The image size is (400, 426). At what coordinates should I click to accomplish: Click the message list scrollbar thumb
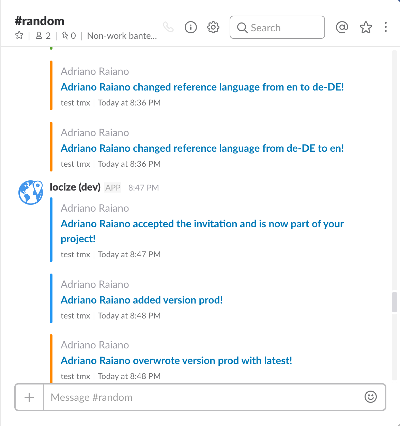point(395,302)
